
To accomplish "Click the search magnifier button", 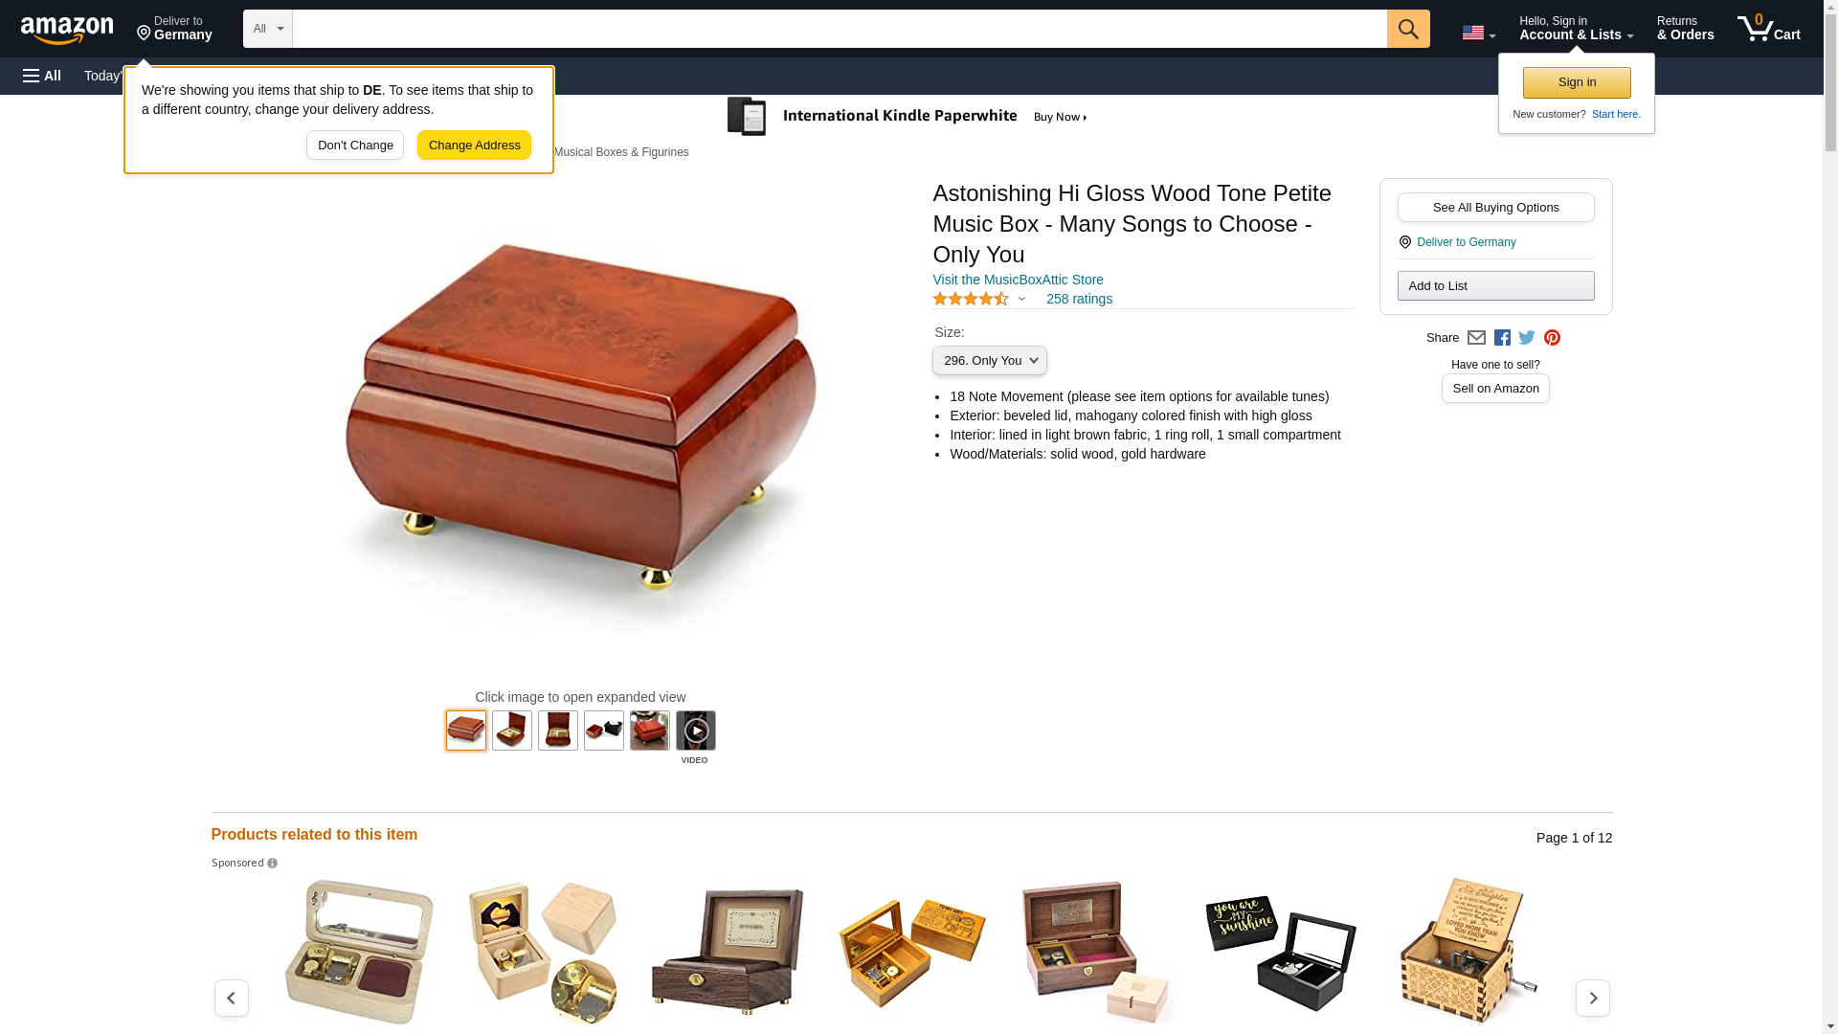I will (x=1407, y=29).
